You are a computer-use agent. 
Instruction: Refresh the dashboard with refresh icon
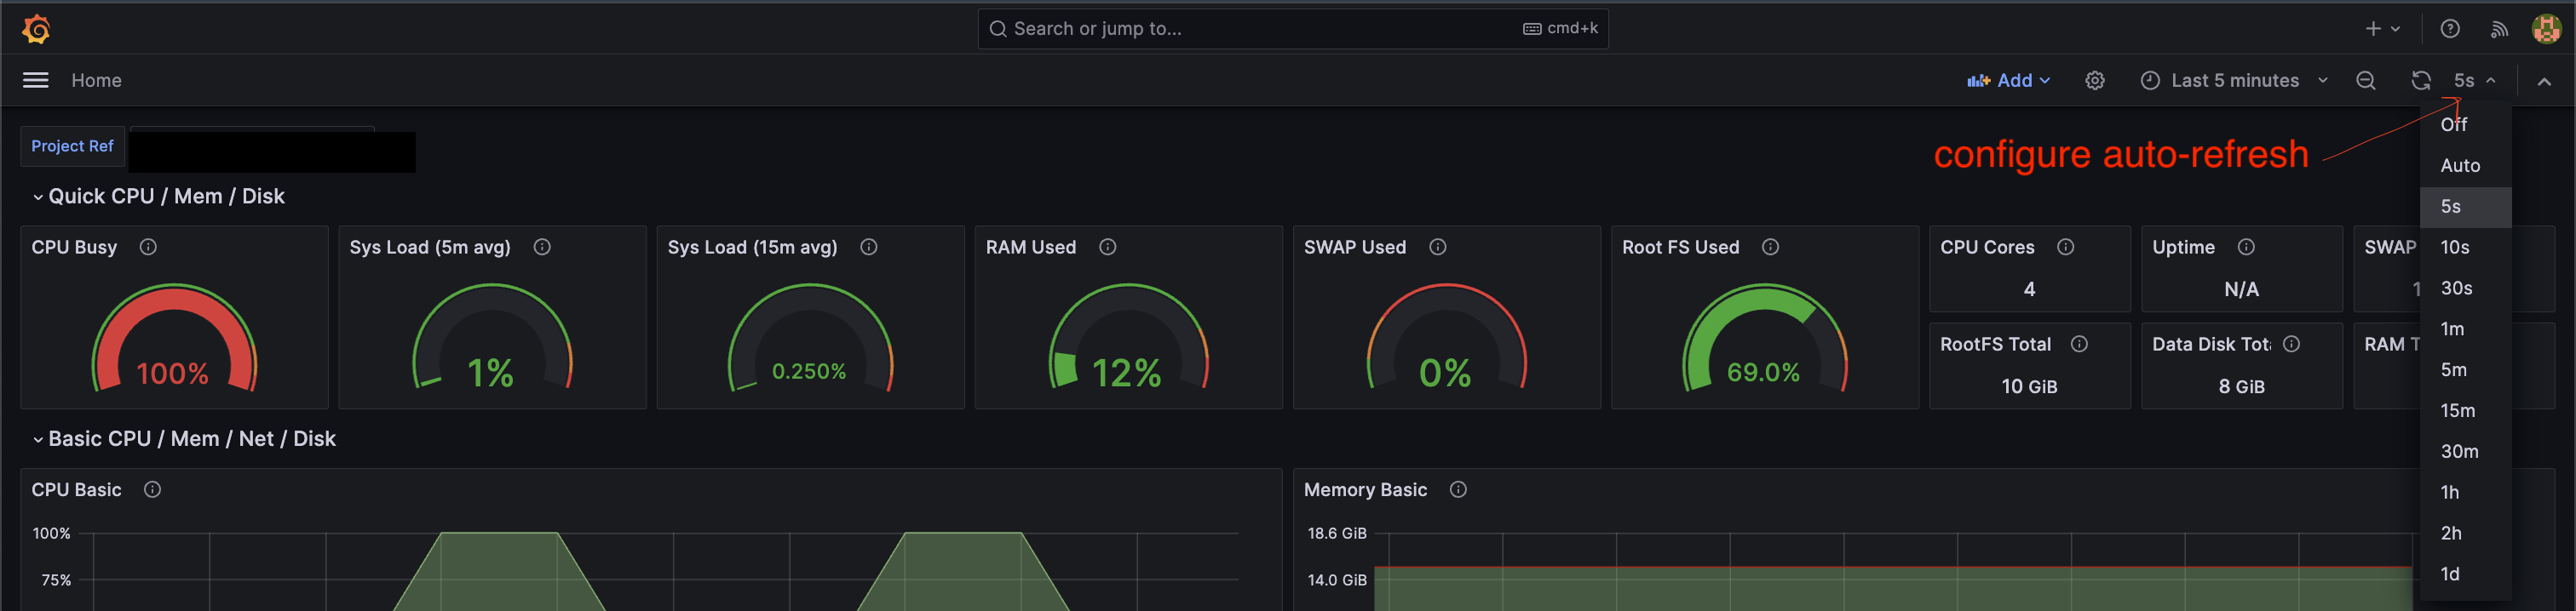click(2420, 81)
